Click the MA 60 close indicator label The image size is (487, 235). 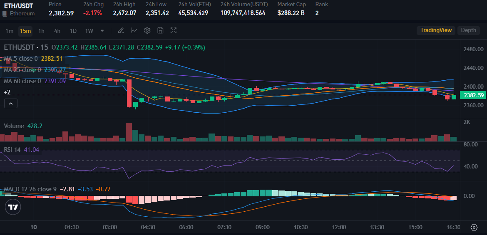click(x=22, y=81)
